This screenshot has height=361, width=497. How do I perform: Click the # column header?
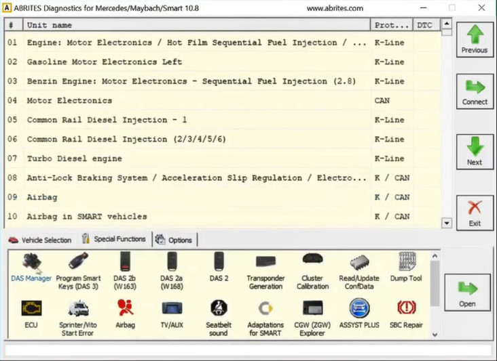(14, 25)
